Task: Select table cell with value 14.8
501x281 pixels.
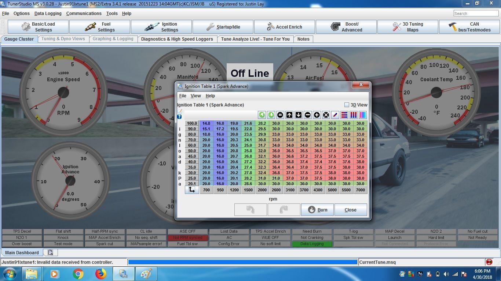Action: (x=206, y=123)
